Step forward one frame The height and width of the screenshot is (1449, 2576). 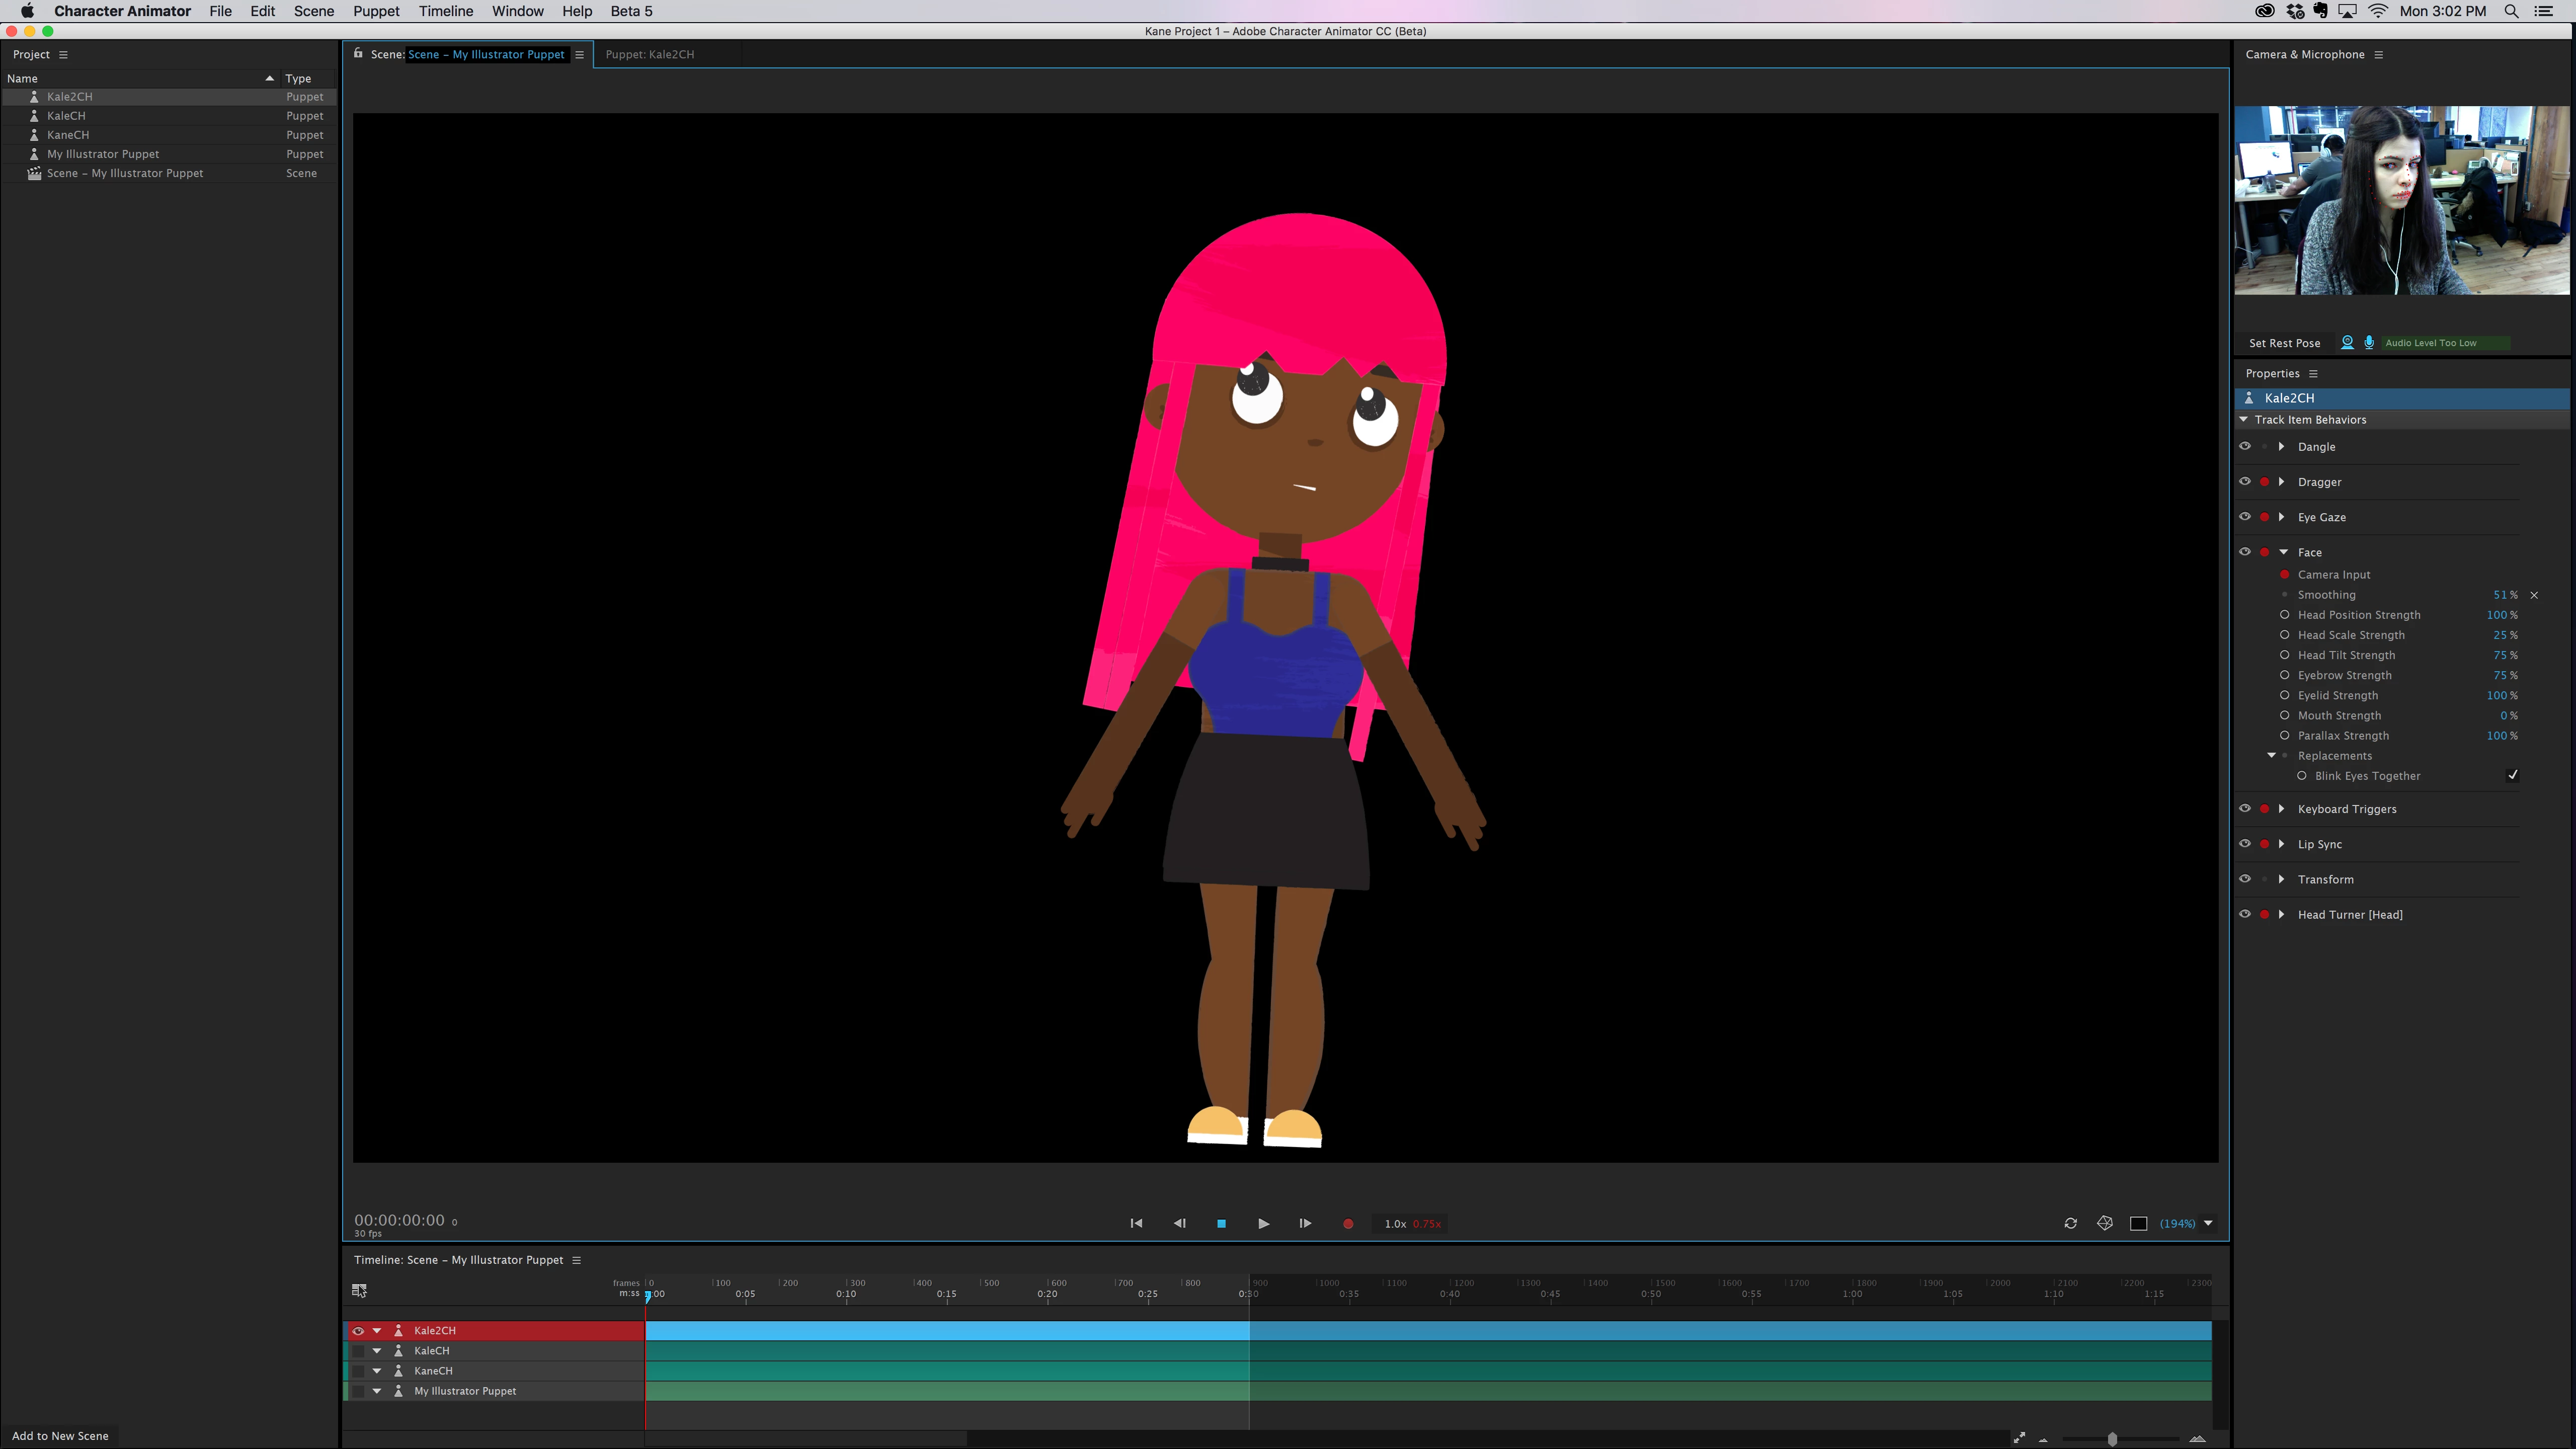point(1305,1223)
